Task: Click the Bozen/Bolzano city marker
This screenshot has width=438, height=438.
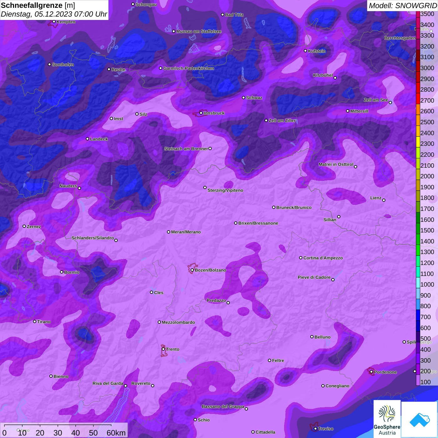Action: pyautogui.click(x=192, y=270)
